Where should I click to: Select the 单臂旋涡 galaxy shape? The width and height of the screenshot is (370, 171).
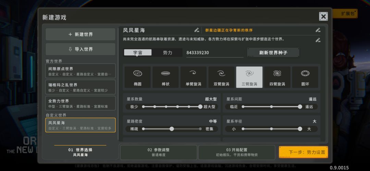tap(194, 77)
